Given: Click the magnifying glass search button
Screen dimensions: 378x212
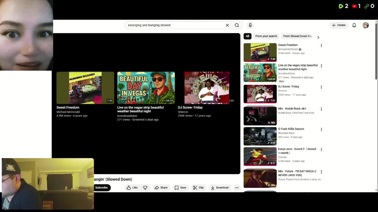Looking at the screenshot, I should tap(237, 25).
